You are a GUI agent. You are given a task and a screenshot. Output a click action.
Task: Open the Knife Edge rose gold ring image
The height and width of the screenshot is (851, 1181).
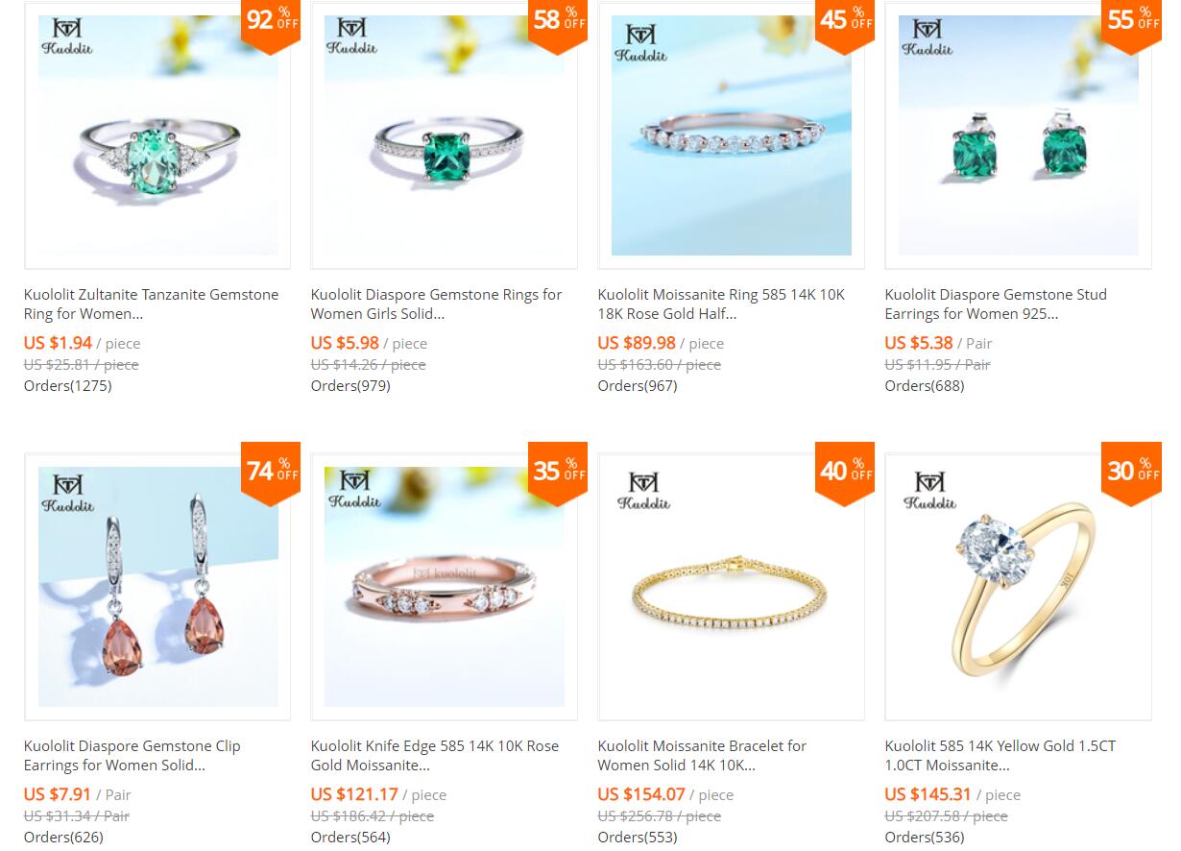pyautogui.click(x=445, y=587)
